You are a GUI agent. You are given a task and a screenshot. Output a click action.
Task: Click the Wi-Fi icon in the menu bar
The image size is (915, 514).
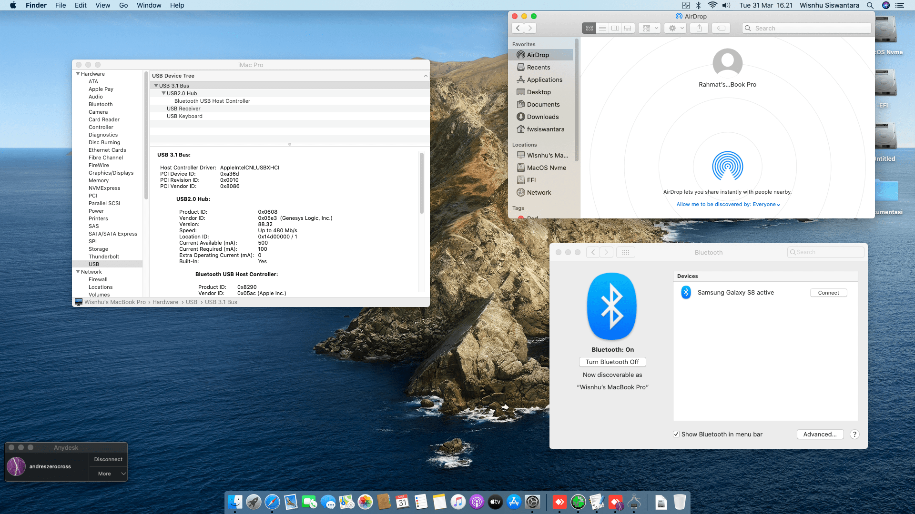click(x=712, y=5)
